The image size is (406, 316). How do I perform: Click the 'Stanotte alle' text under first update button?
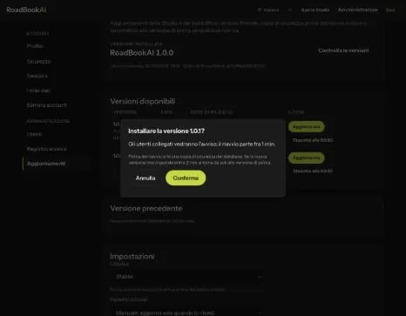[313, 140]
